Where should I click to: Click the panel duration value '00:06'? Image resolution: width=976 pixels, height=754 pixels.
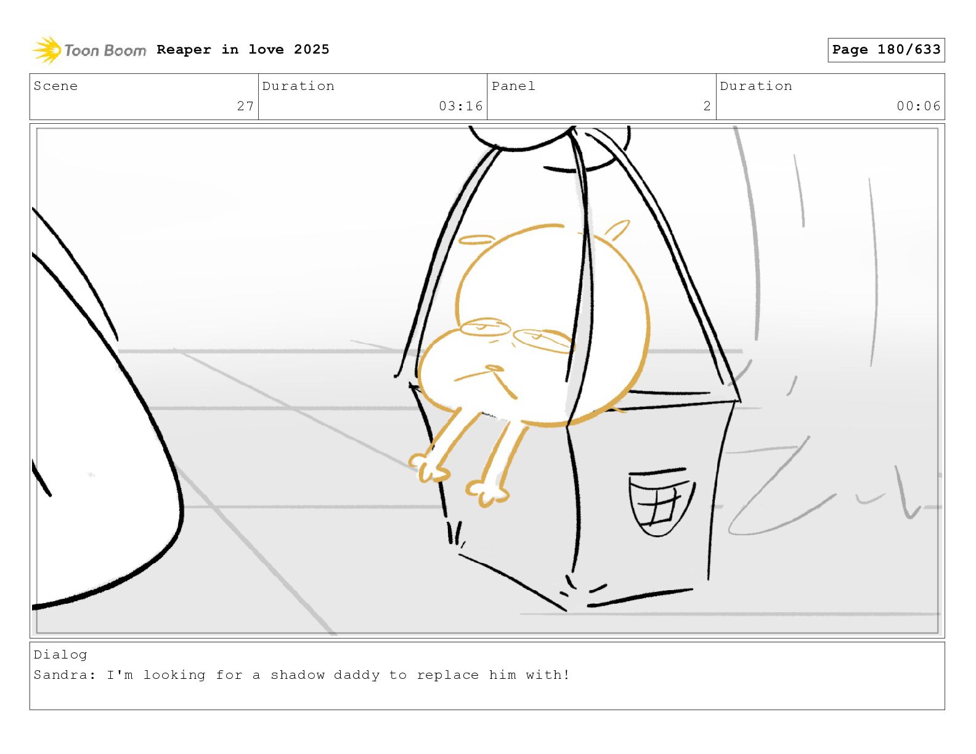click(x=919, y=106)
